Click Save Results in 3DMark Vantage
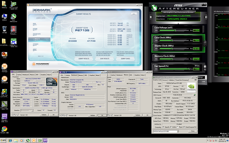 105,59
